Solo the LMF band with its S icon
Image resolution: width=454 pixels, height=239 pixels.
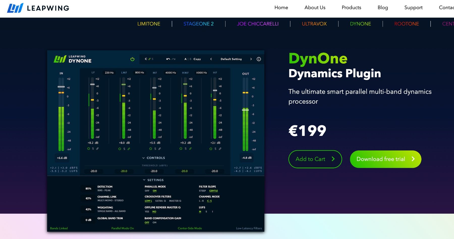pos(124,149)
